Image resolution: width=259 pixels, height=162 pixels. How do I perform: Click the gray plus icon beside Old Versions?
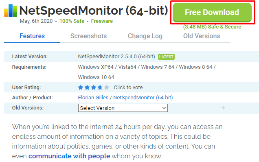tap(223, 108)
